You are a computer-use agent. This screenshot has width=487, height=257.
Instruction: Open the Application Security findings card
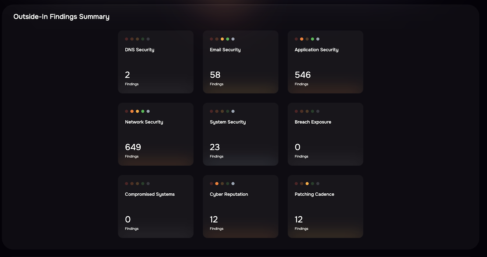(325, 62)
